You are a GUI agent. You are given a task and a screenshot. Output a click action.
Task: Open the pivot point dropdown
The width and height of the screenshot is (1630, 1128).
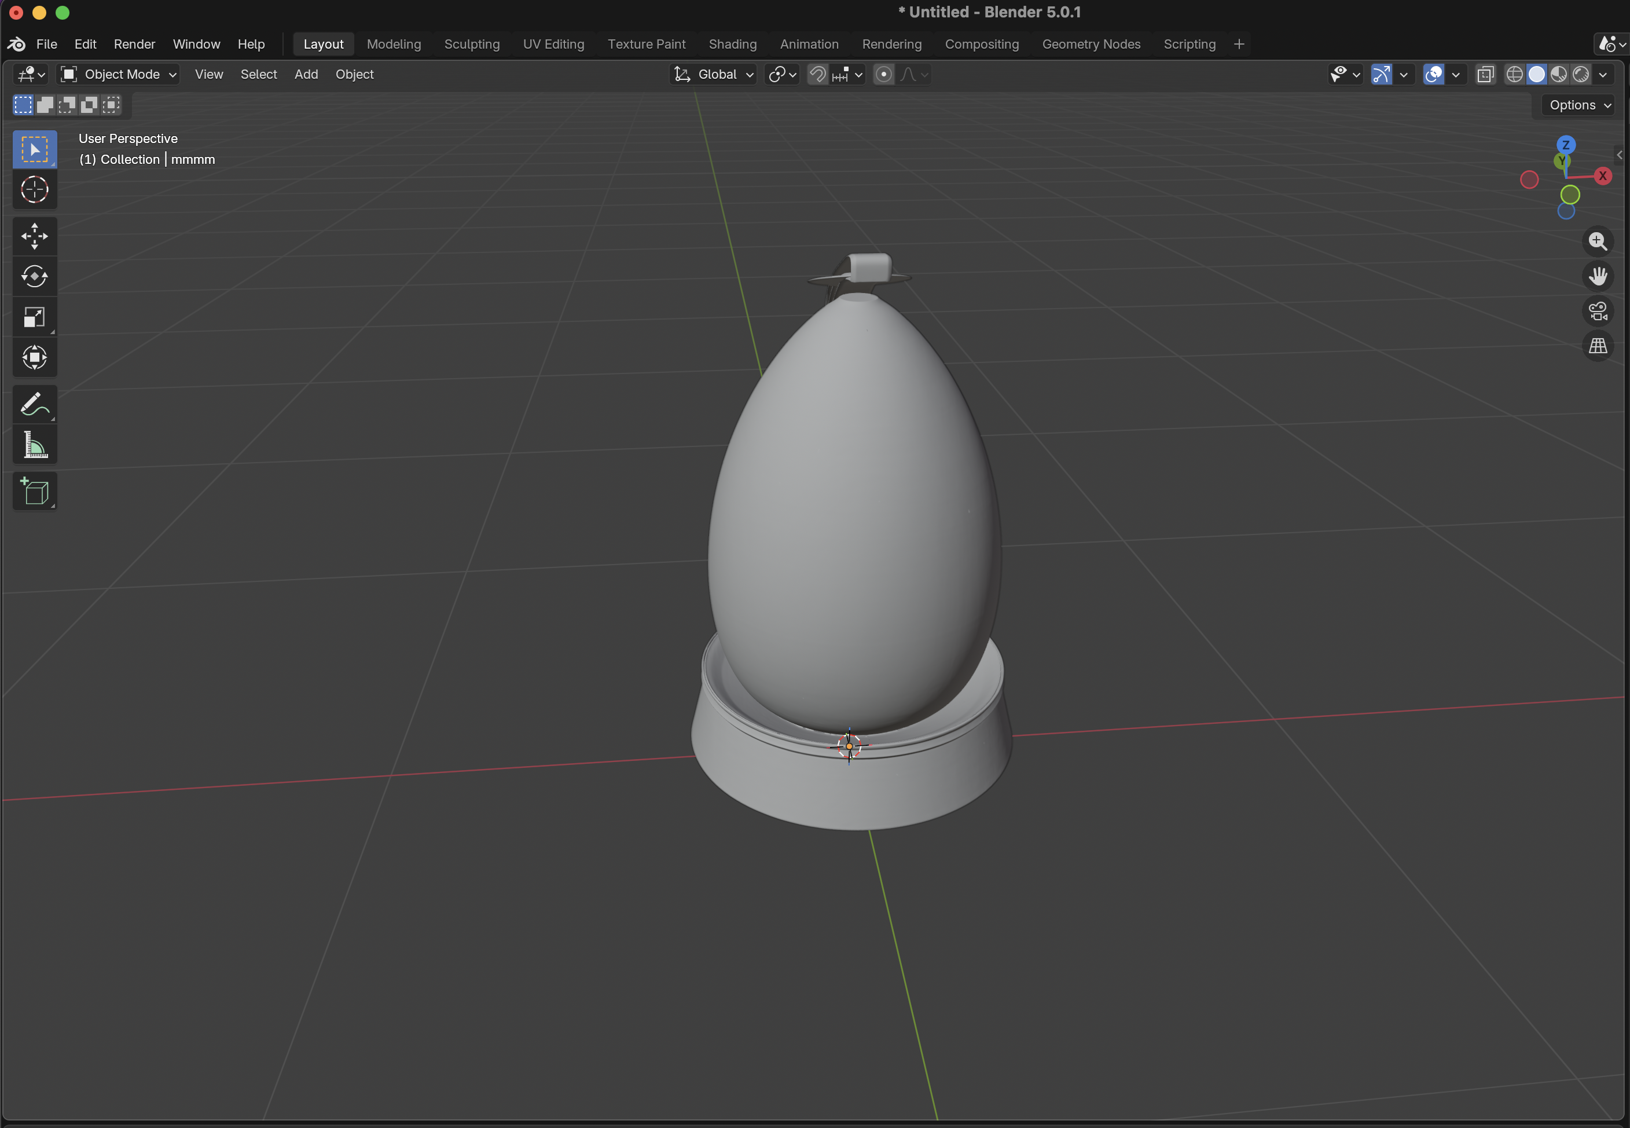tap(782, 74)
